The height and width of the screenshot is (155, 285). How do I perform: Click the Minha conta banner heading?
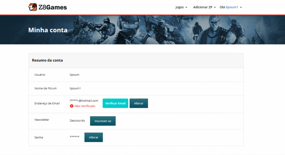pyautogui.click(x=48, y=30)
